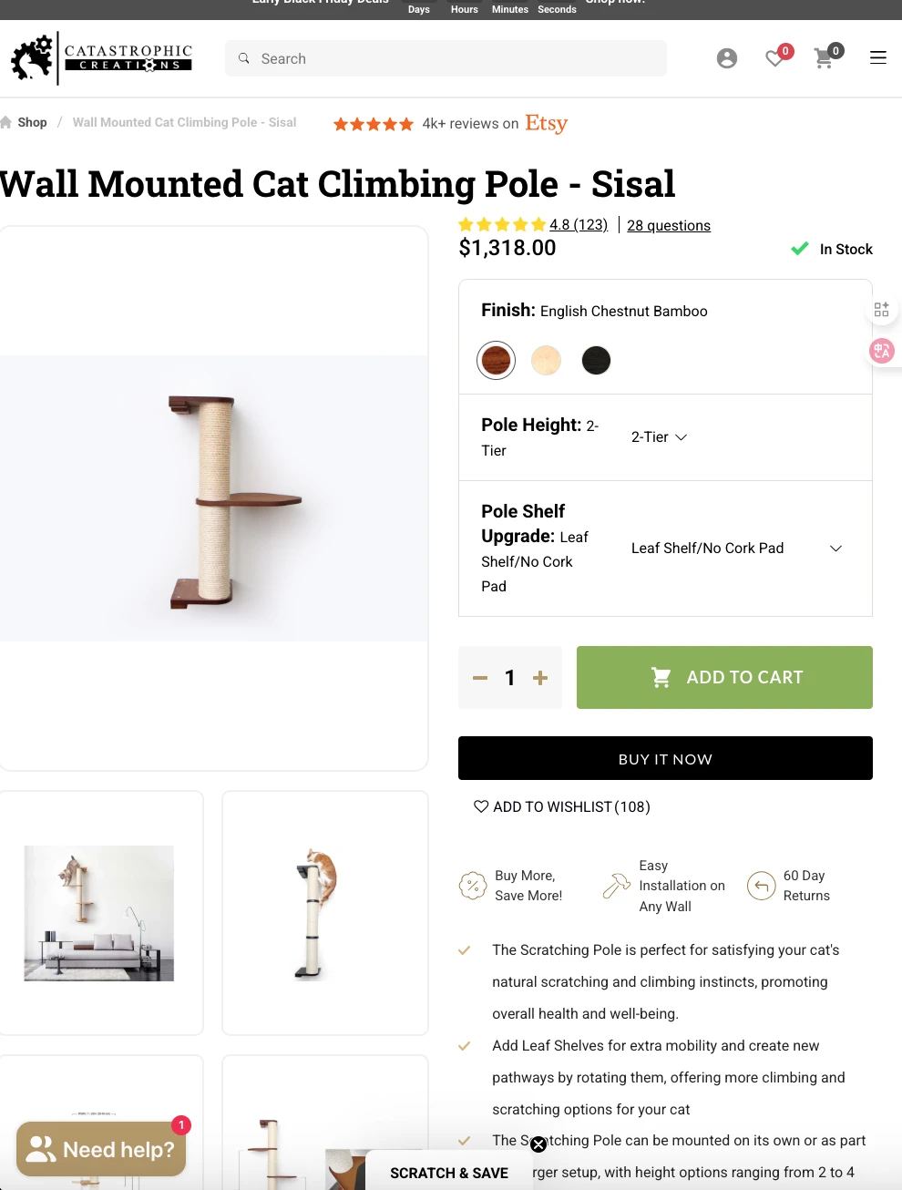Increase quantity with the plus button

(x=540, y=678)
